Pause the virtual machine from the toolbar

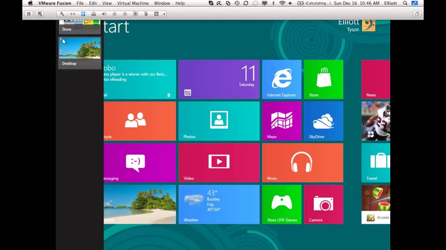click(x=29, y=14)
